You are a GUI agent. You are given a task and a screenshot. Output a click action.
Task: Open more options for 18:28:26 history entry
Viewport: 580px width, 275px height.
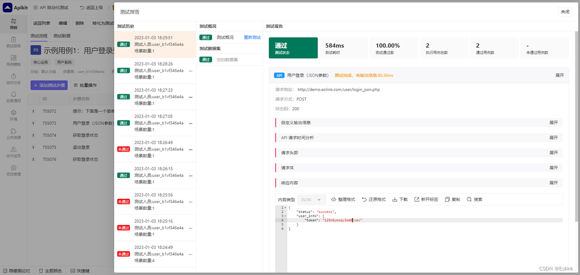pyautogui.click(x=190, y=71)
